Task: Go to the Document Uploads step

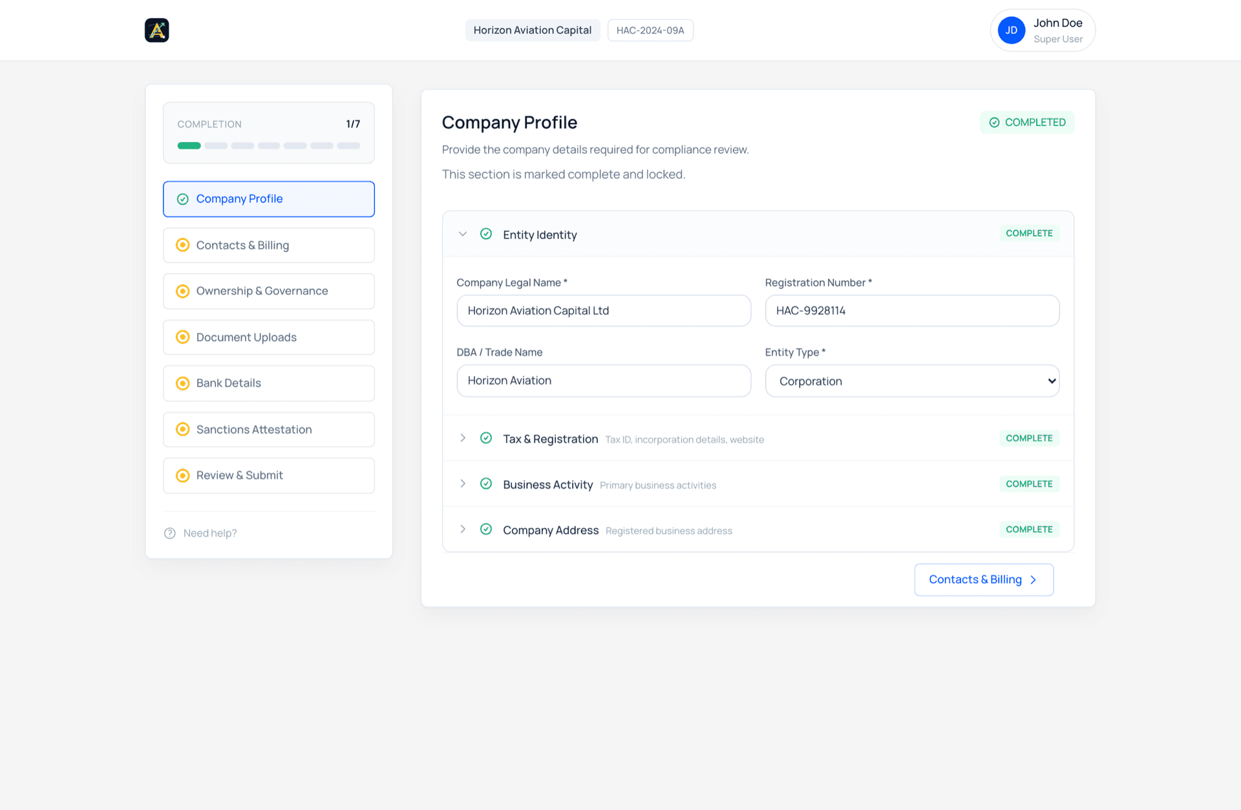Action: [x=269, y=337]
